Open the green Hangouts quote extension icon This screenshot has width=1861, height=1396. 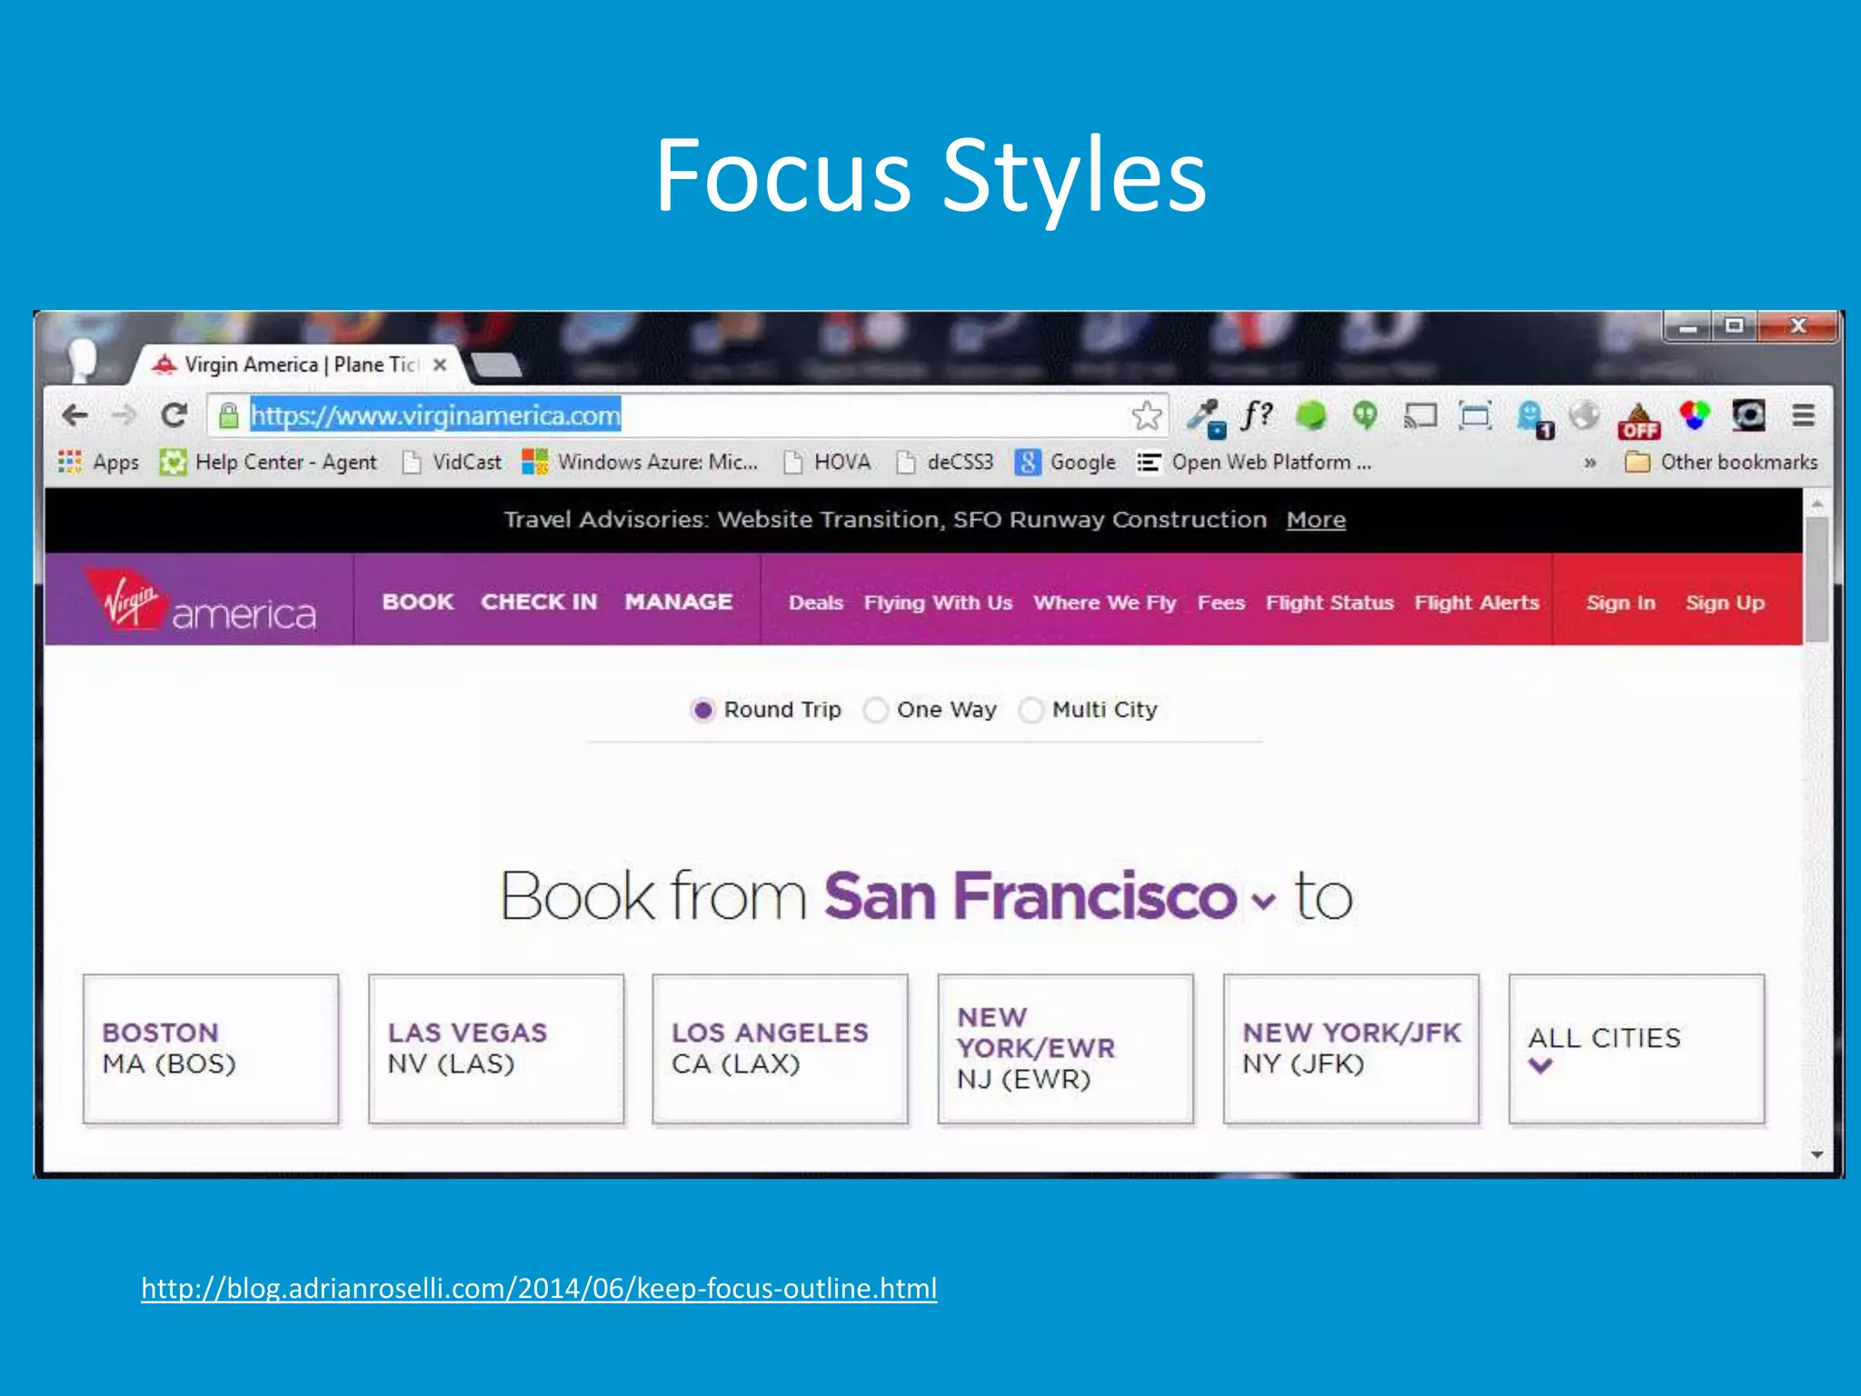pos(1365,416)
